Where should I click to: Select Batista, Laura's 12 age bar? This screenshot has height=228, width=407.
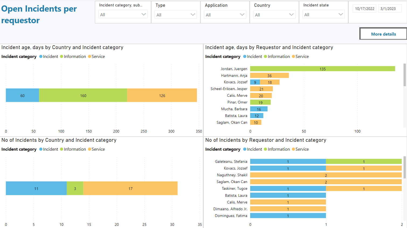tap(257, 116)
